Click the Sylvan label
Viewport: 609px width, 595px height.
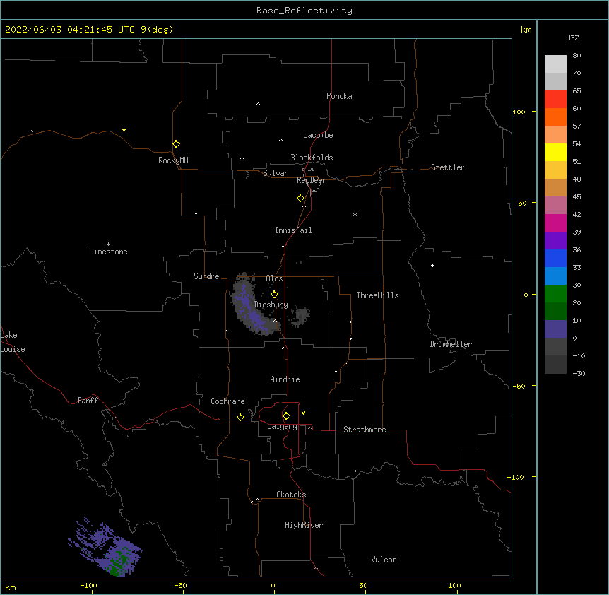pyautogui.click(x=276, y=173)
